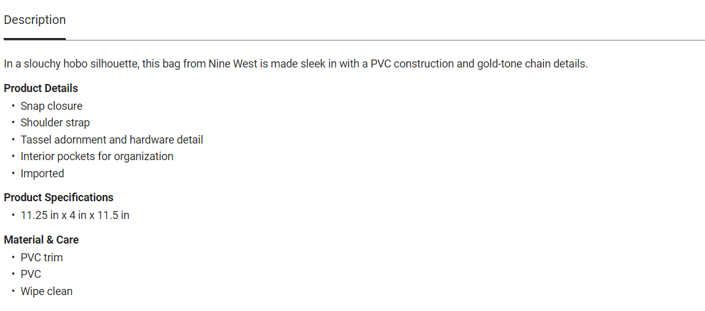Click the "Imported" bullet item
Screen dimensions: 705x311
[x=42, y=174]
